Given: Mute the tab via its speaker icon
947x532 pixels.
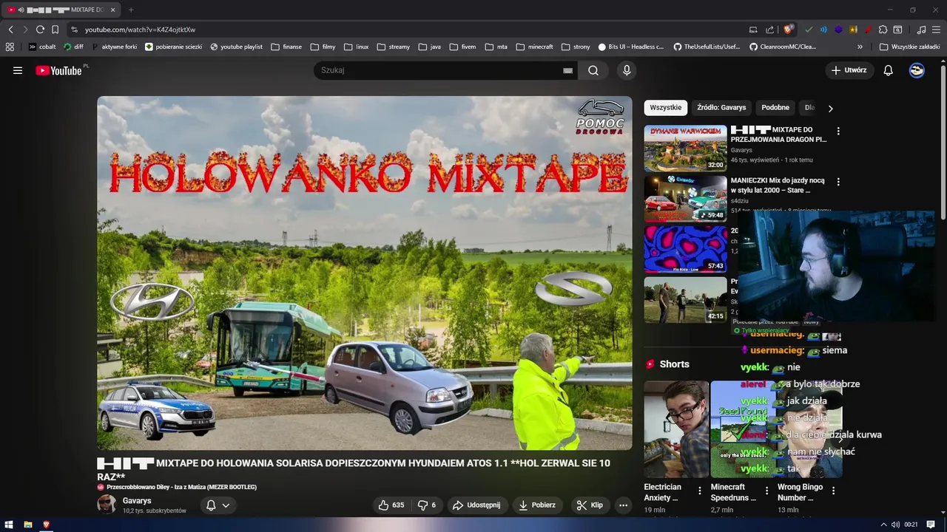Looking at the screenshot, I should [x=21, y=10].
